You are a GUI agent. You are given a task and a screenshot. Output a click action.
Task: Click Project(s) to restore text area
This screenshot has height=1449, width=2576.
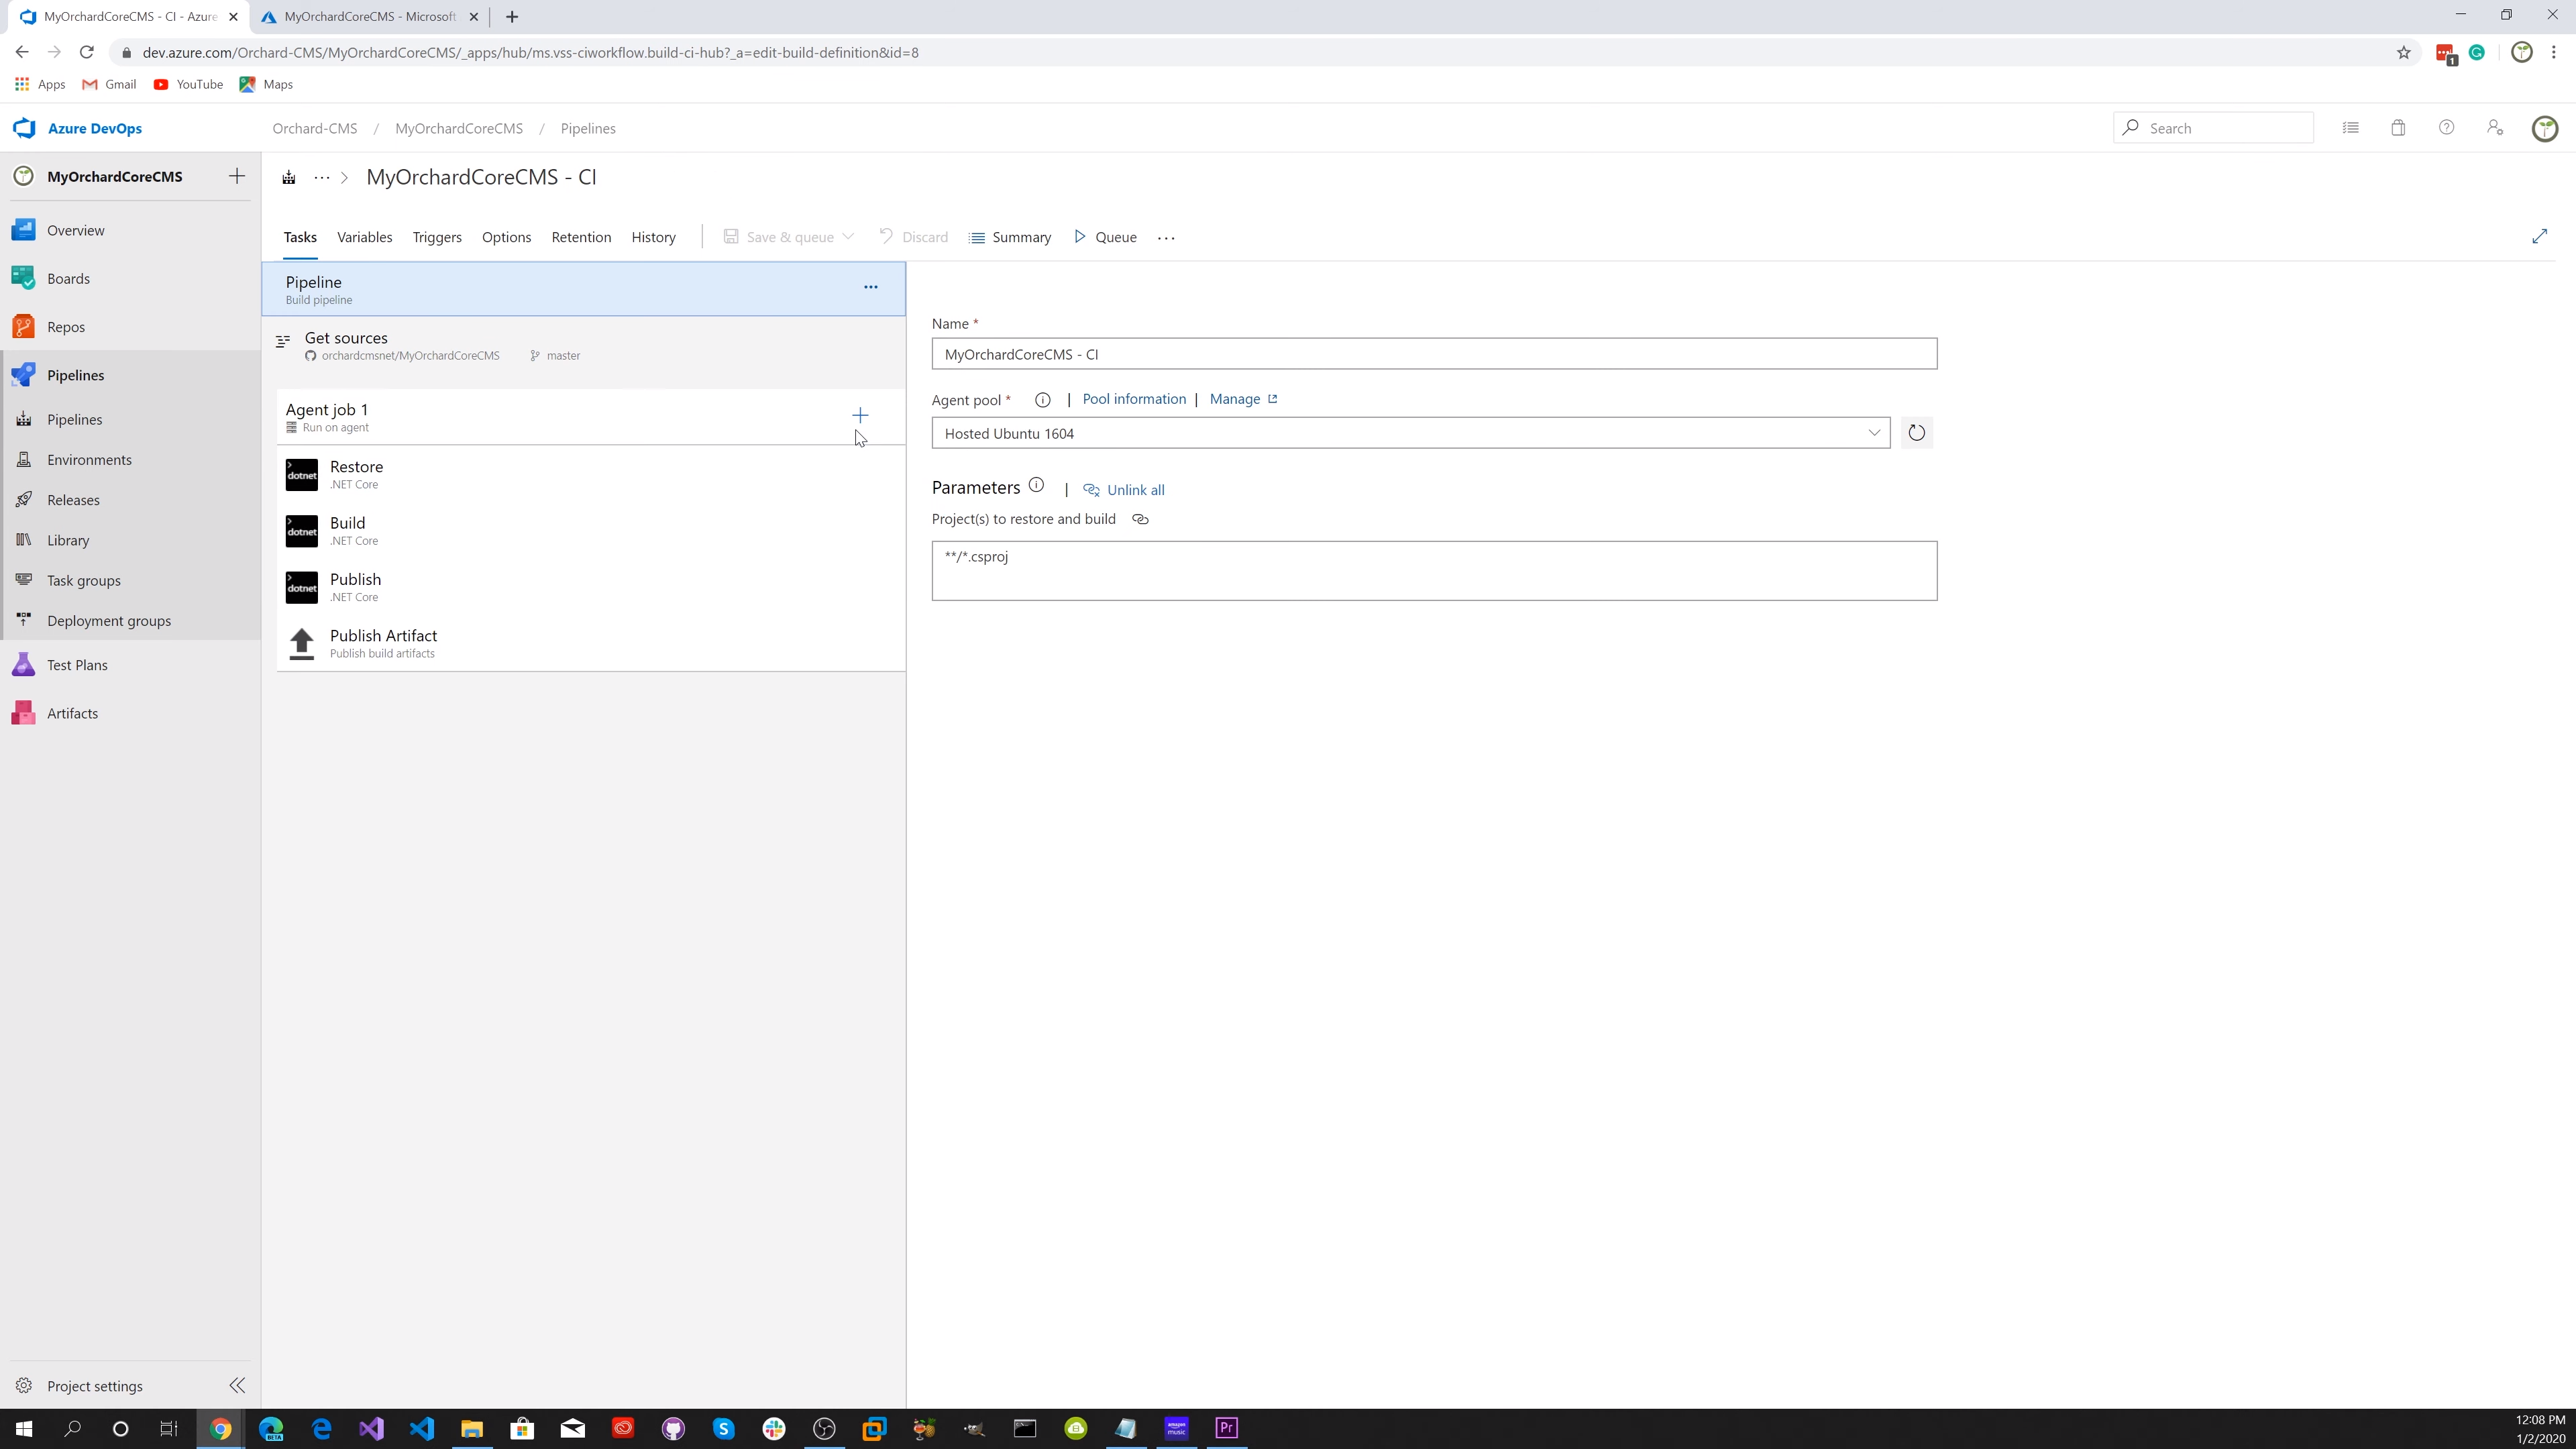coord(1434,571)
